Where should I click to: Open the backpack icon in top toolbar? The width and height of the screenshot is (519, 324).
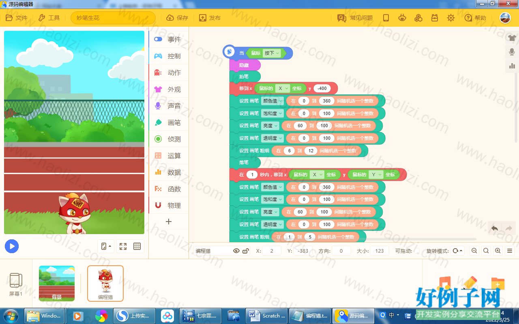tap(435, 18)
